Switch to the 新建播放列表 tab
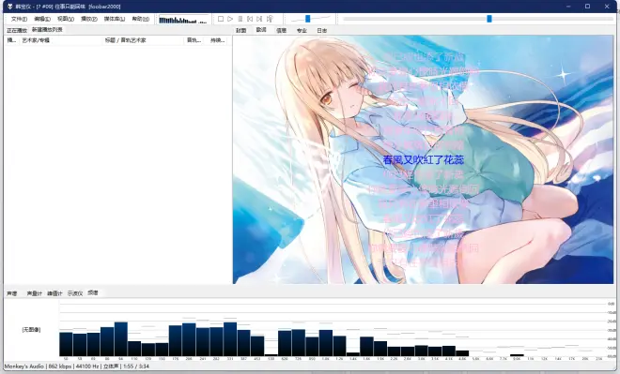Screen dimensions: 620x374 click(x=47, y=30)
